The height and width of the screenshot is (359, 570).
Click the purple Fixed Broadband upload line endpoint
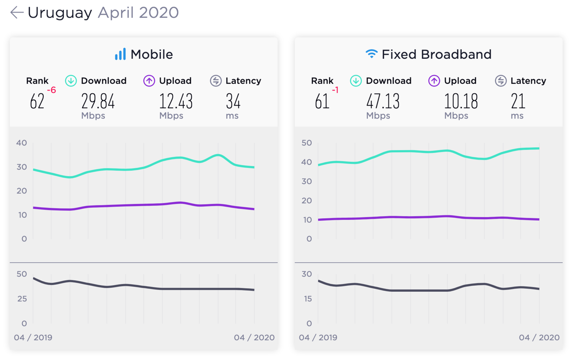(x=539, y=219)
